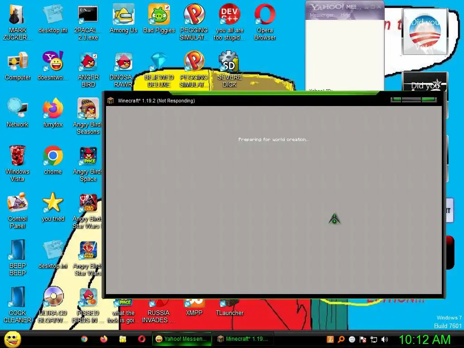Open BEJEWED DELUXE desktop shortcut

(159, 69)
